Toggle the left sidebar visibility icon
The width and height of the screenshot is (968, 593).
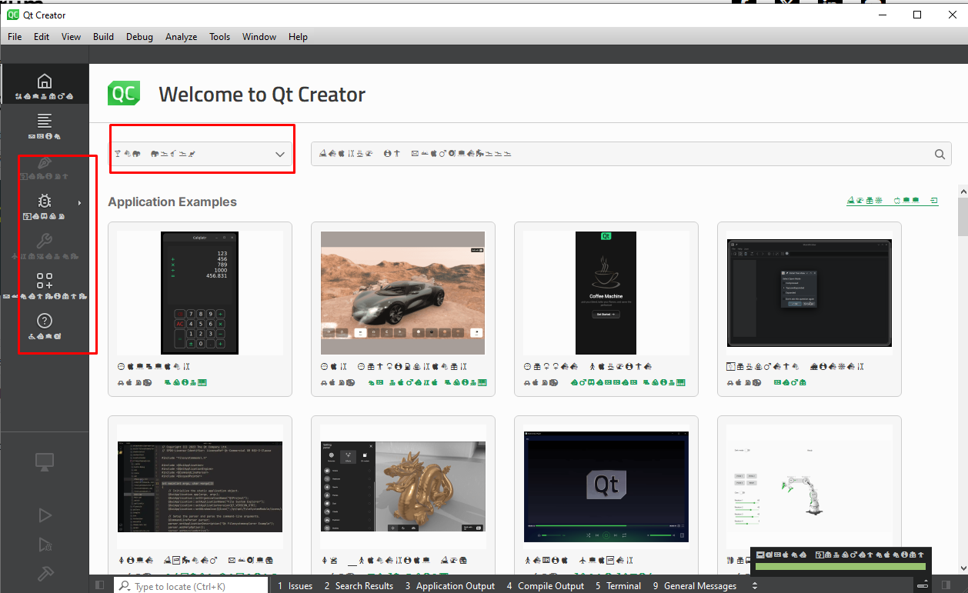(99, 585)
